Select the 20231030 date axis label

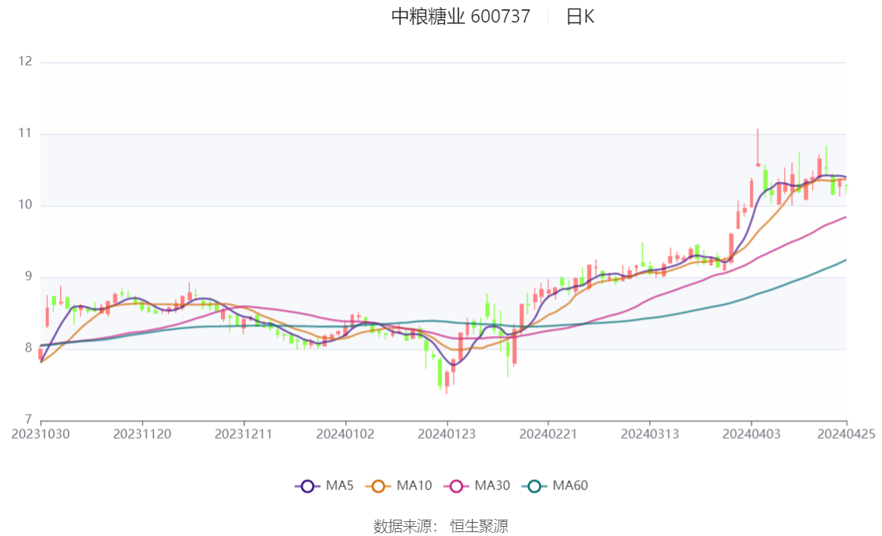[40, 434]
